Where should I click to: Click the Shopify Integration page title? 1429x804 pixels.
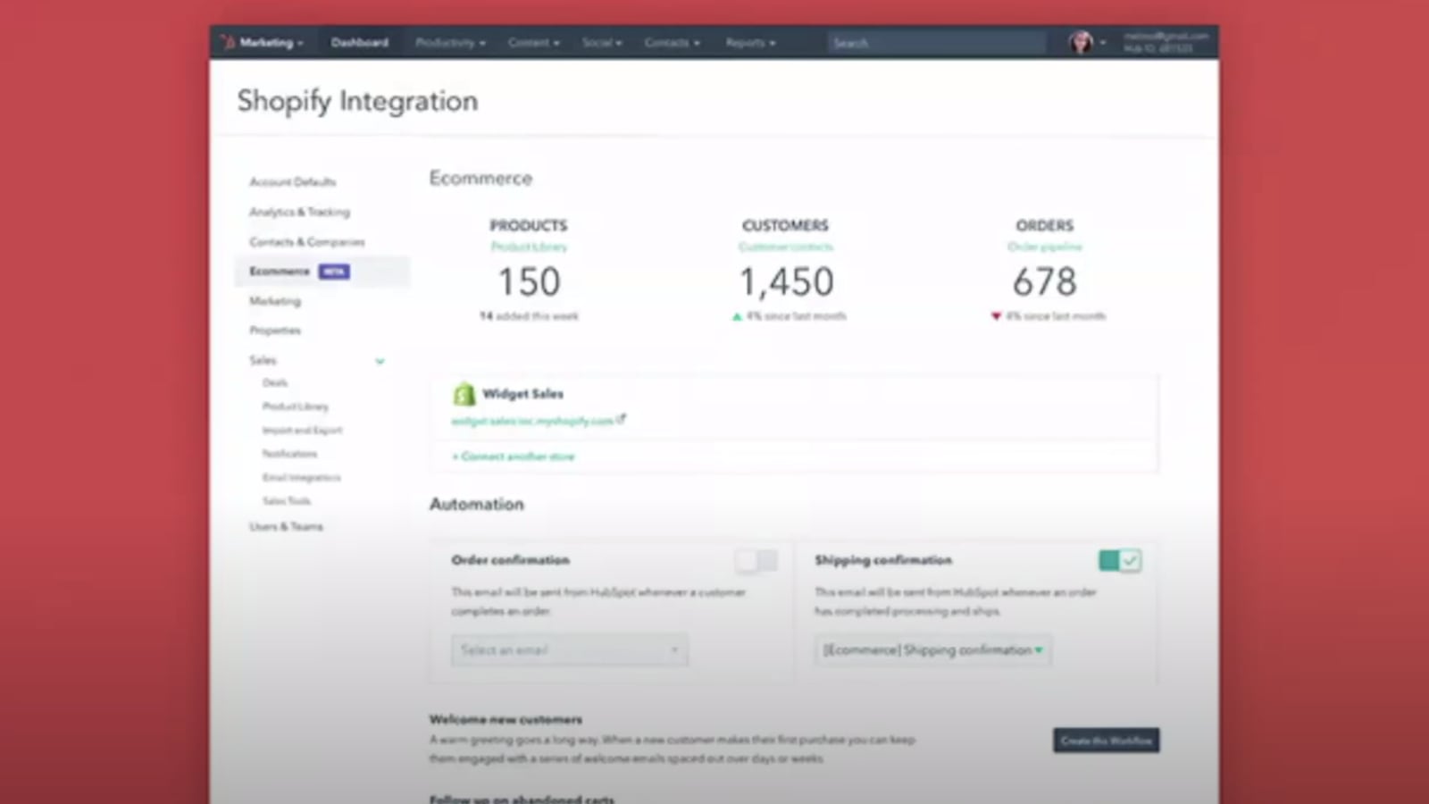[x=357, y=101]
